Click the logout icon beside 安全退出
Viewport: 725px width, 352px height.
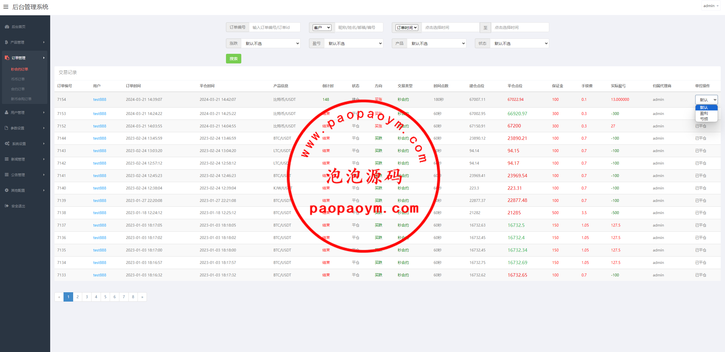click(7, 206)
